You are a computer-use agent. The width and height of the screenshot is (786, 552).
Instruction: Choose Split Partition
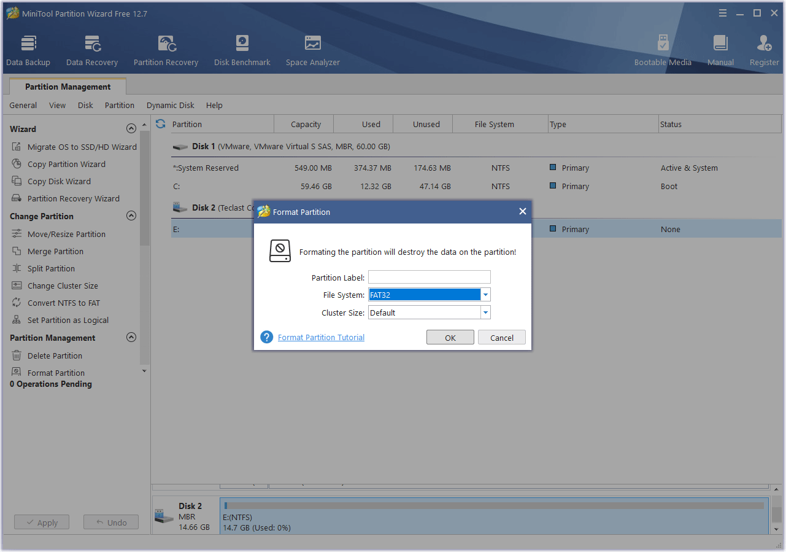(x=43, y=268)
